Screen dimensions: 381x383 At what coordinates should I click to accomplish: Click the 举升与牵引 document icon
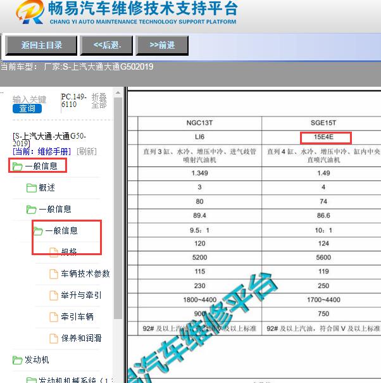pyautogui.click(x=54, y=295)
